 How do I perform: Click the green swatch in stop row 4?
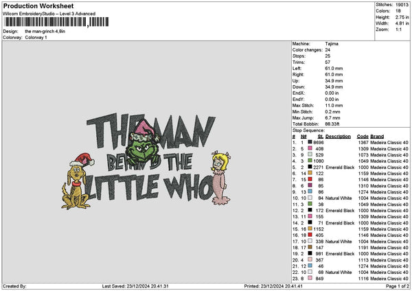point(310,161)
